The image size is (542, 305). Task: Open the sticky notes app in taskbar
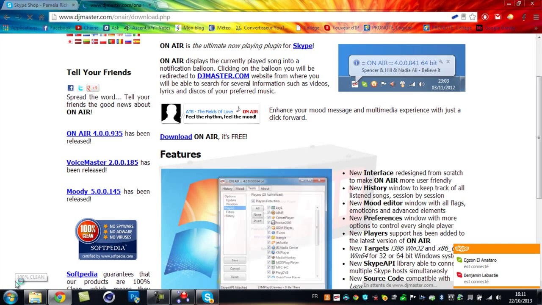click(84, 297)
